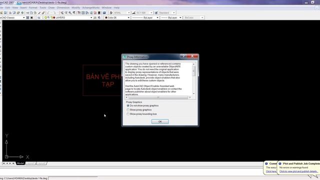Click the Pan Realtime icon

point(62,12)
